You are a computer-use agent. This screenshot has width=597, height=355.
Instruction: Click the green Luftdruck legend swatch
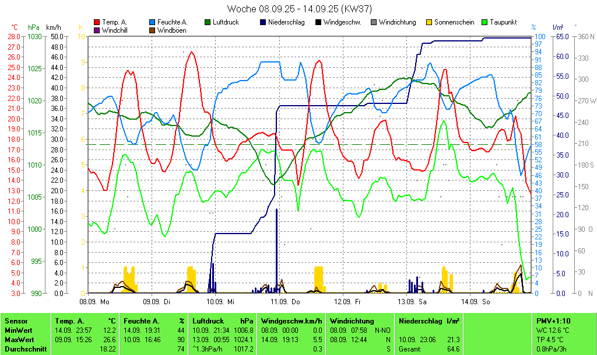208,22
